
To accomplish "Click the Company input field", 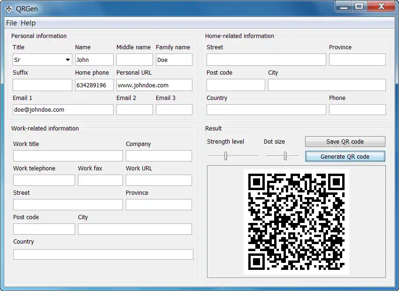I will [159, 156].
